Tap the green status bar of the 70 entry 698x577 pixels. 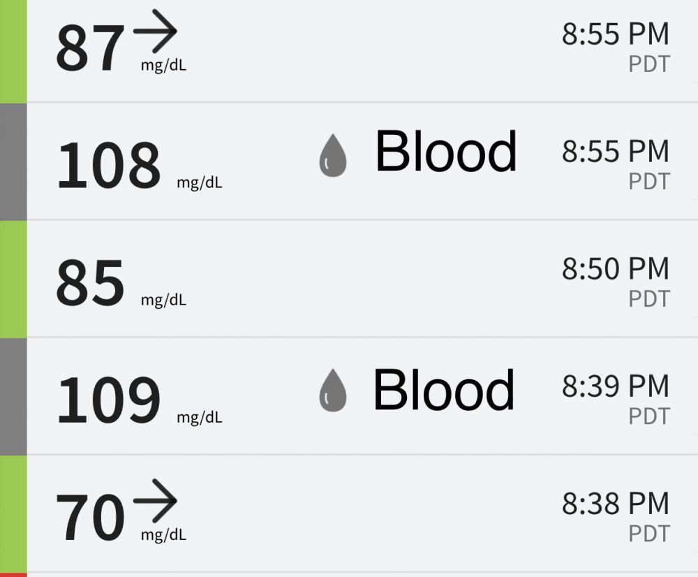click(x=13, y=514)
